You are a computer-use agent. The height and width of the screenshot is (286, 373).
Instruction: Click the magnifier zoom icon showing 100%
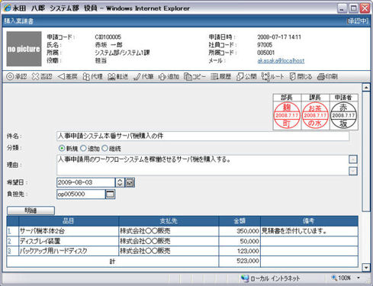click(334, 278)
